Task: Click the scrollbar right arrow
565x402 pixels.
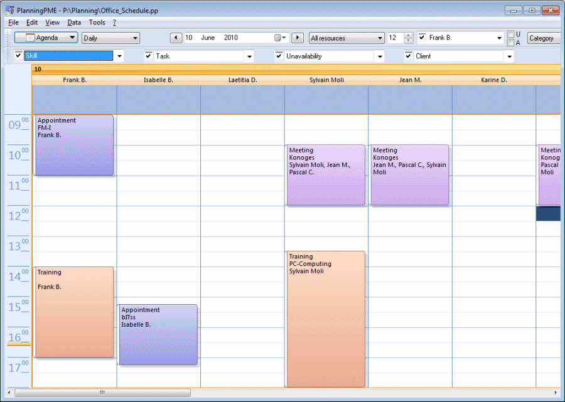Action: coord(556,393)
